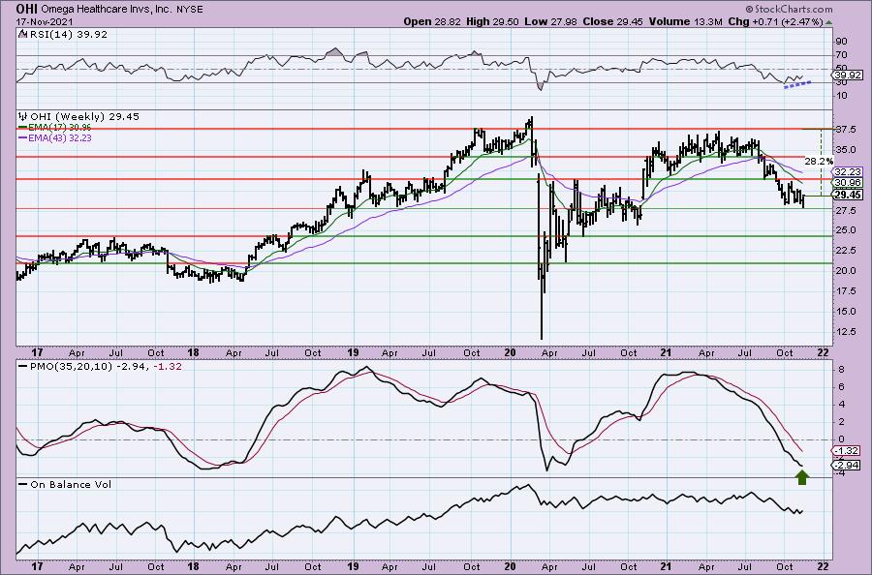The height and width of the screenshot is (575, 872).
Task: Click the 39.92 RSI value tag on right axis
Action: pyautogui.click(x=848, y=75)
